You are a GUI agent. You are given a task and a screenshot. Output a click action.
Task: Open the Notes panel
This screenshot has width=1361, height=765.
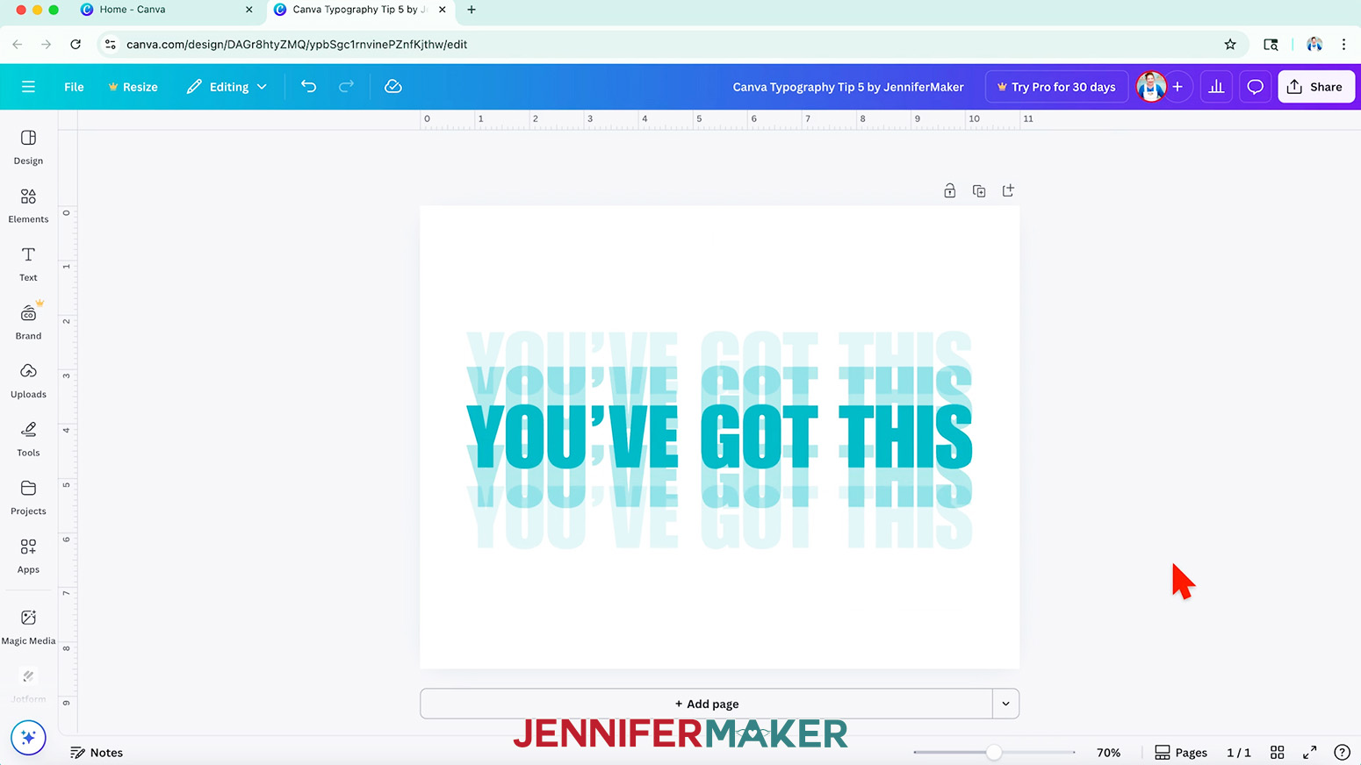pyautogui.click(x=97, y=753)
